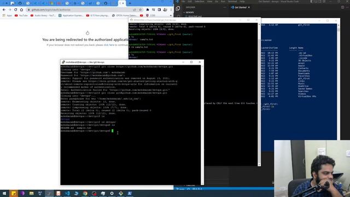Open the VS Code Terminal menu
Image resolution: width=350 pixels, height=197 pixels.
coord(232,1)
